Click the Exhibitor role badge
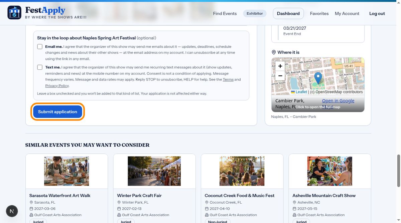 point(255,13)
